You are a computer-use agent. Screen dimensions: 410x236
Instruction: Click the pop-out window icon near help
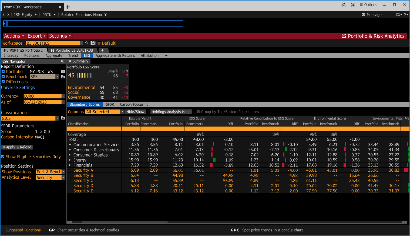(398, 15)
